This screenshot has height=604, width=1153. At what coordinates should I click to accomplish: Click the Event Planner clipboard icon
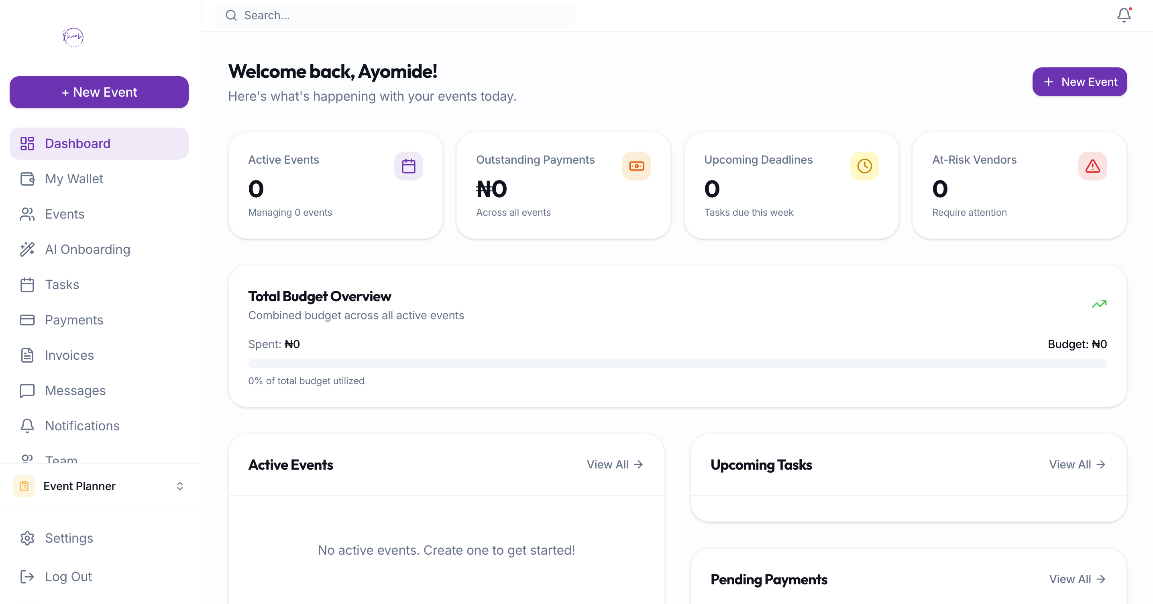tap(24, 486)
